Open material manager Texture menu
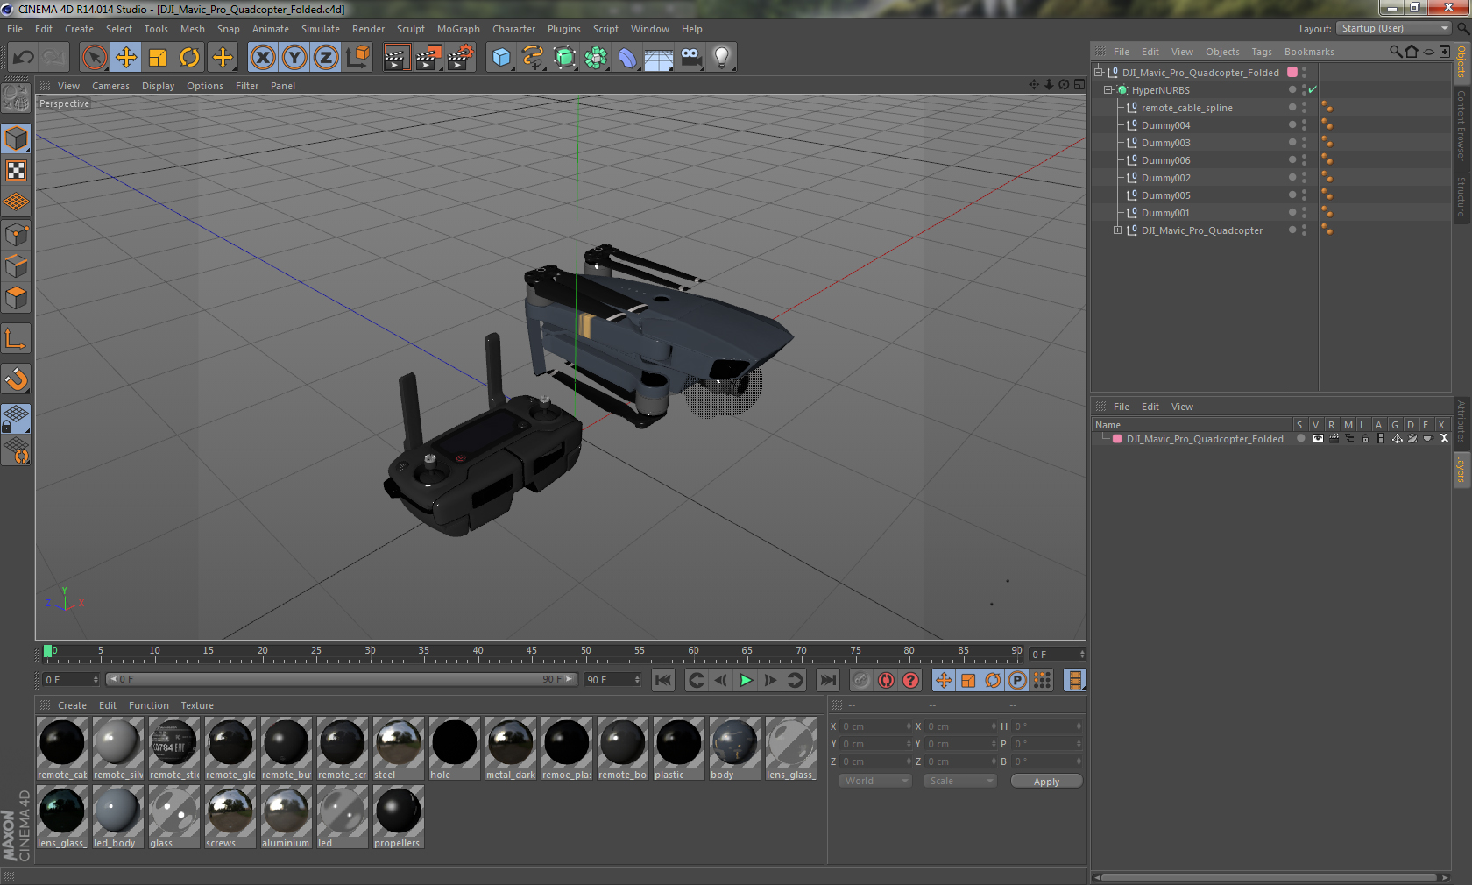Screen dimensions: 1472x885 point(197,705)
